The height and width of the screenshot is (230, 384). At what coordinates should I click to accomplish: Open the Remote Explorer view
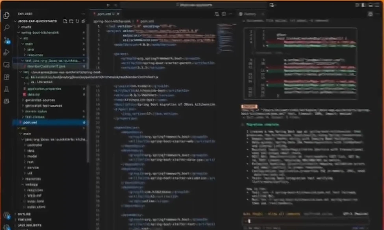pos(7,65)
